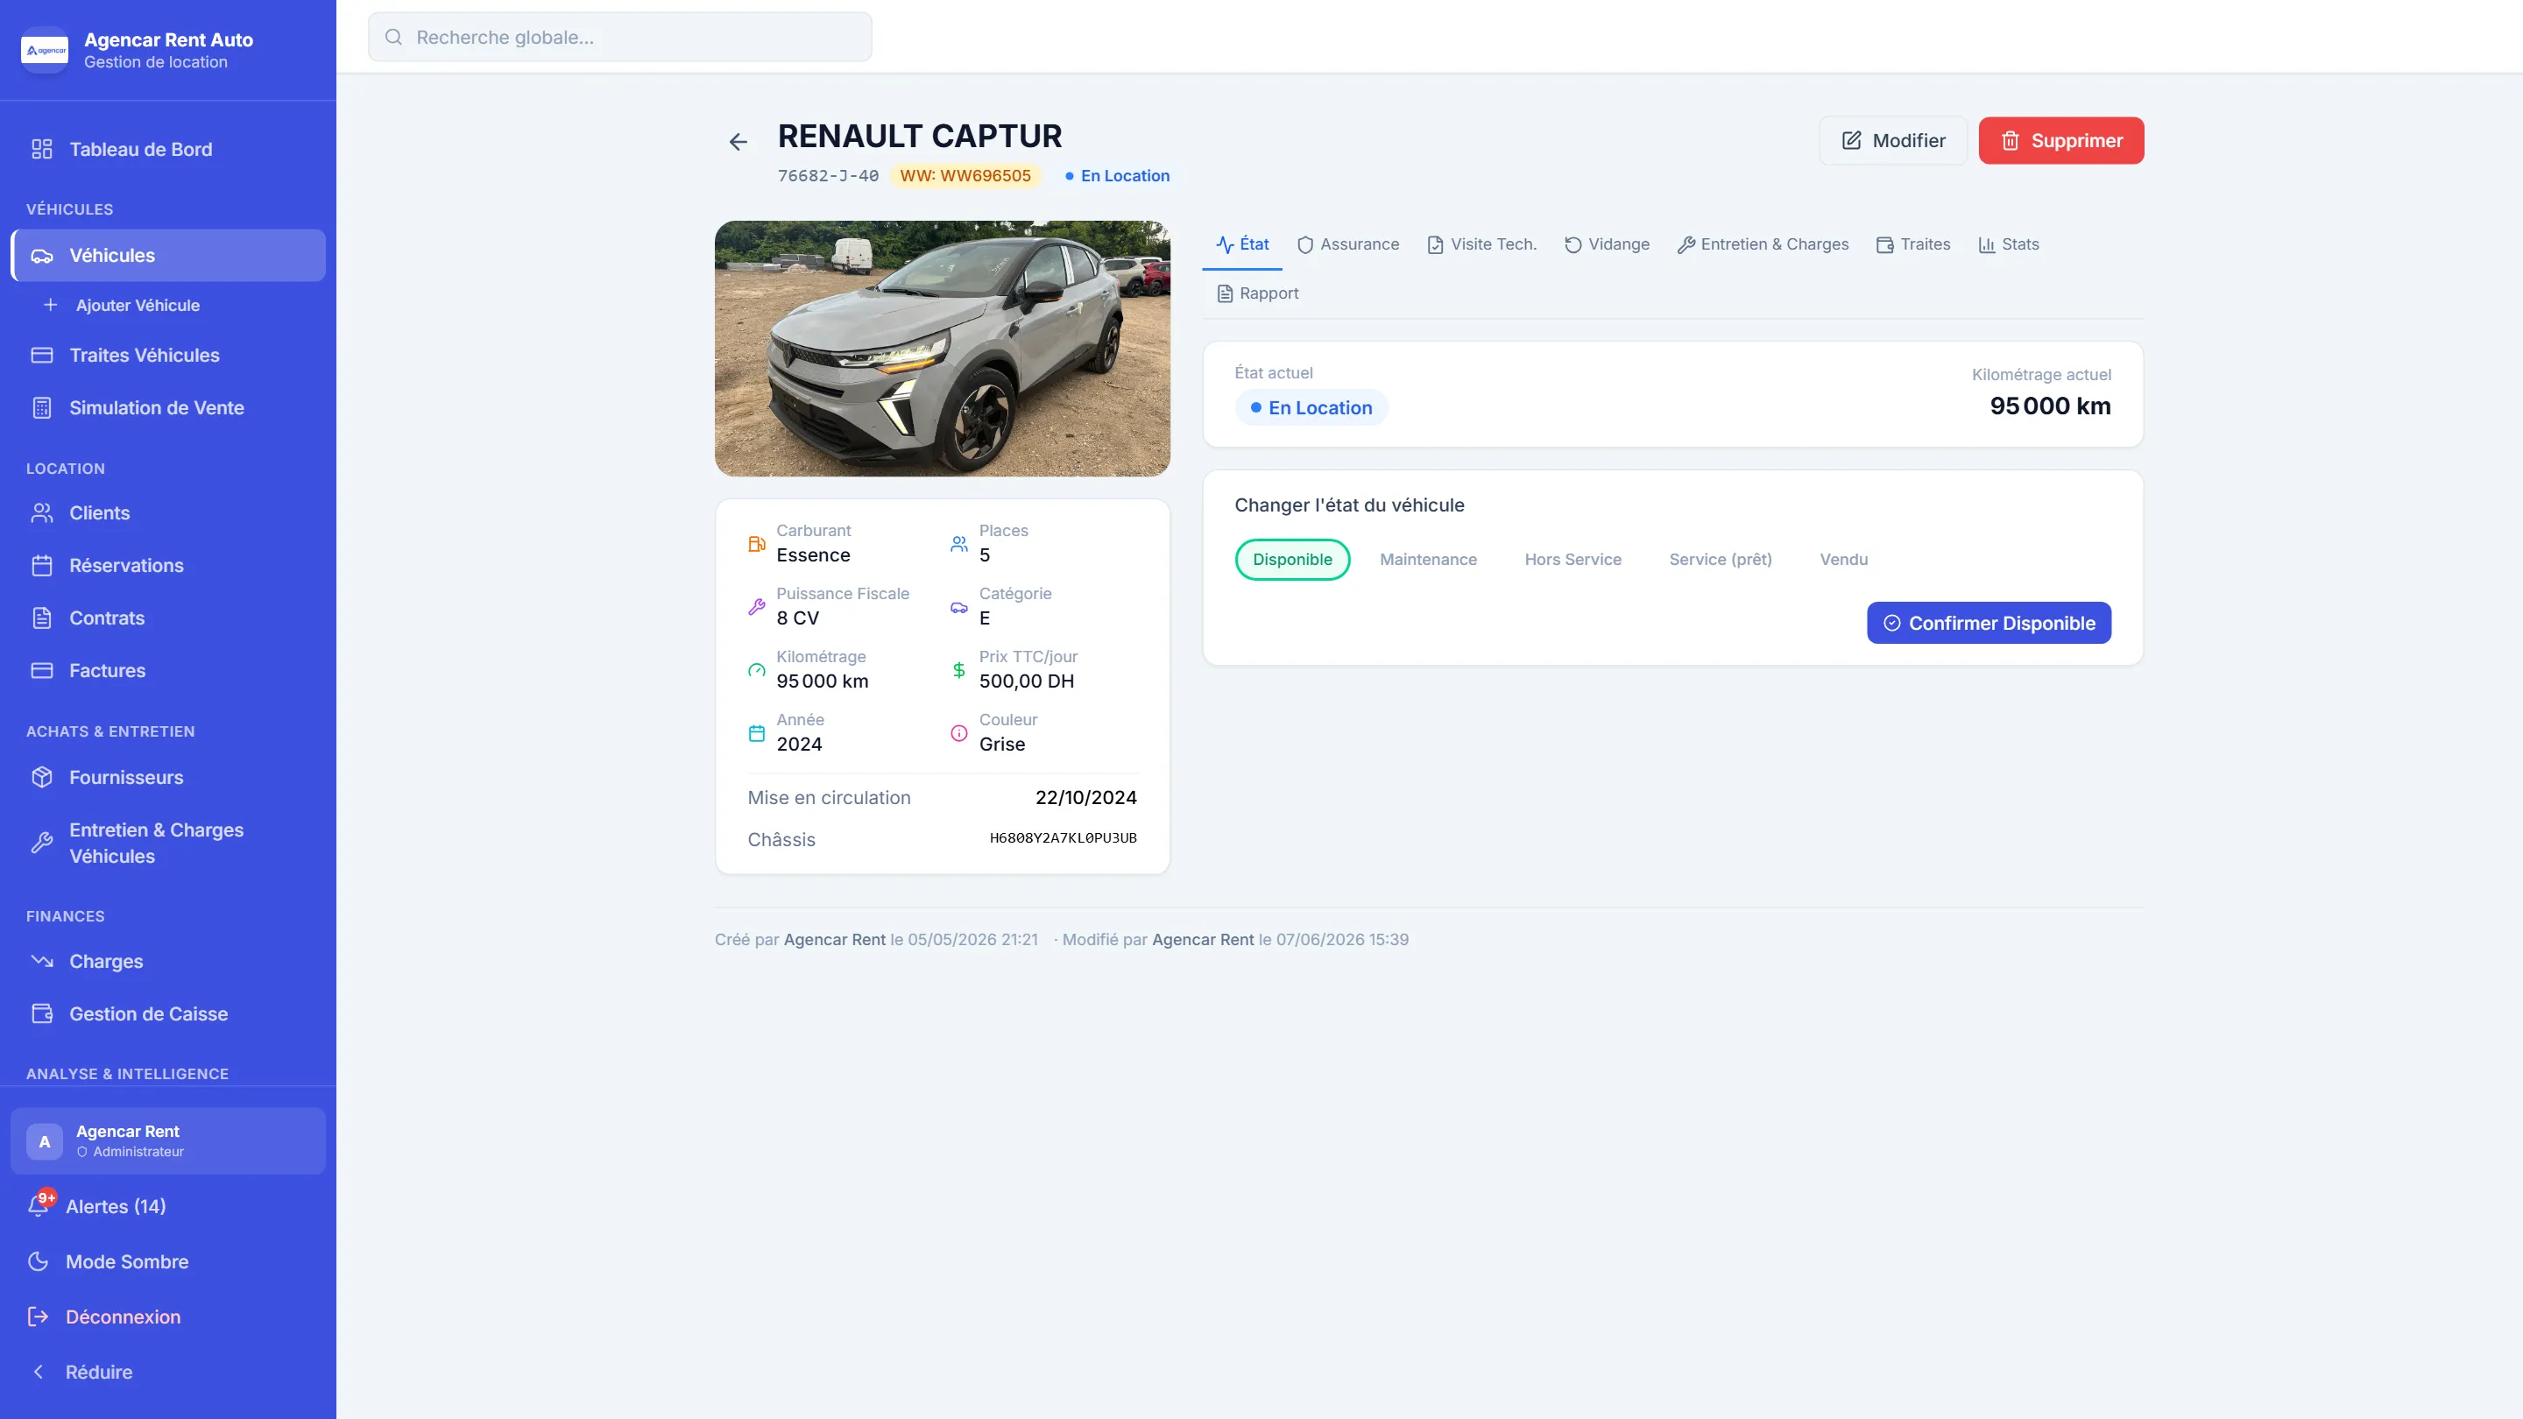Click the user avatar letter A

pos(44,1142)
